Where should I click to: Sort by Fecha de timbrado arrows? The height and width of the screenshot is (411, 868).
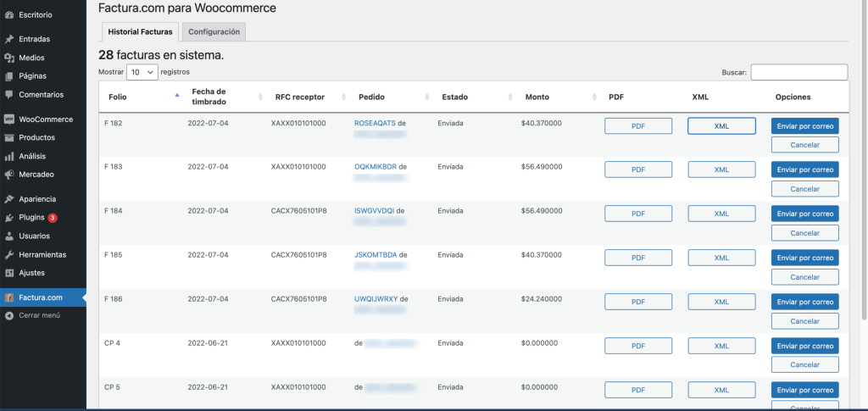coord(260,97)
